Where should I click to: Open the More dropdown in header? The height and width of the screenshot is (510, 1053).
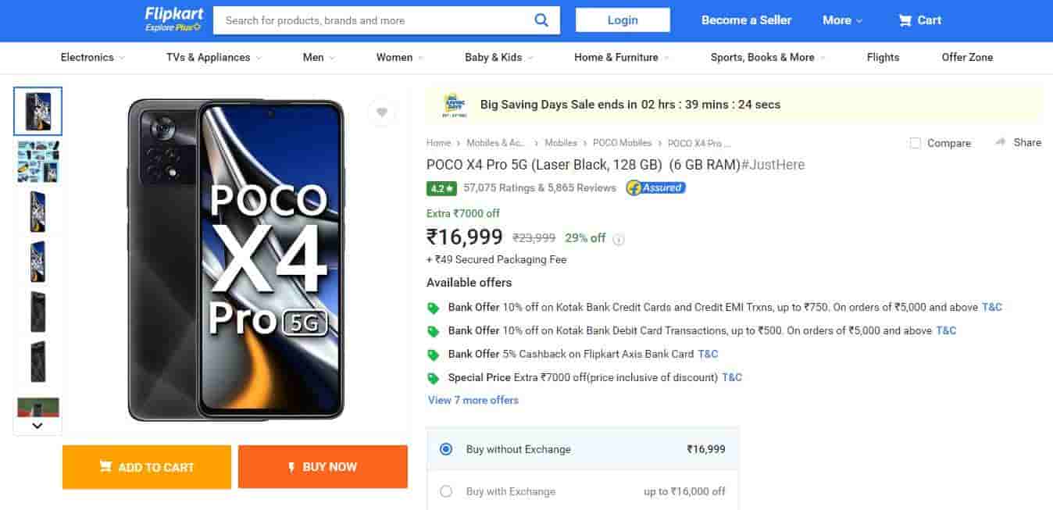click(x=841, y=20)
